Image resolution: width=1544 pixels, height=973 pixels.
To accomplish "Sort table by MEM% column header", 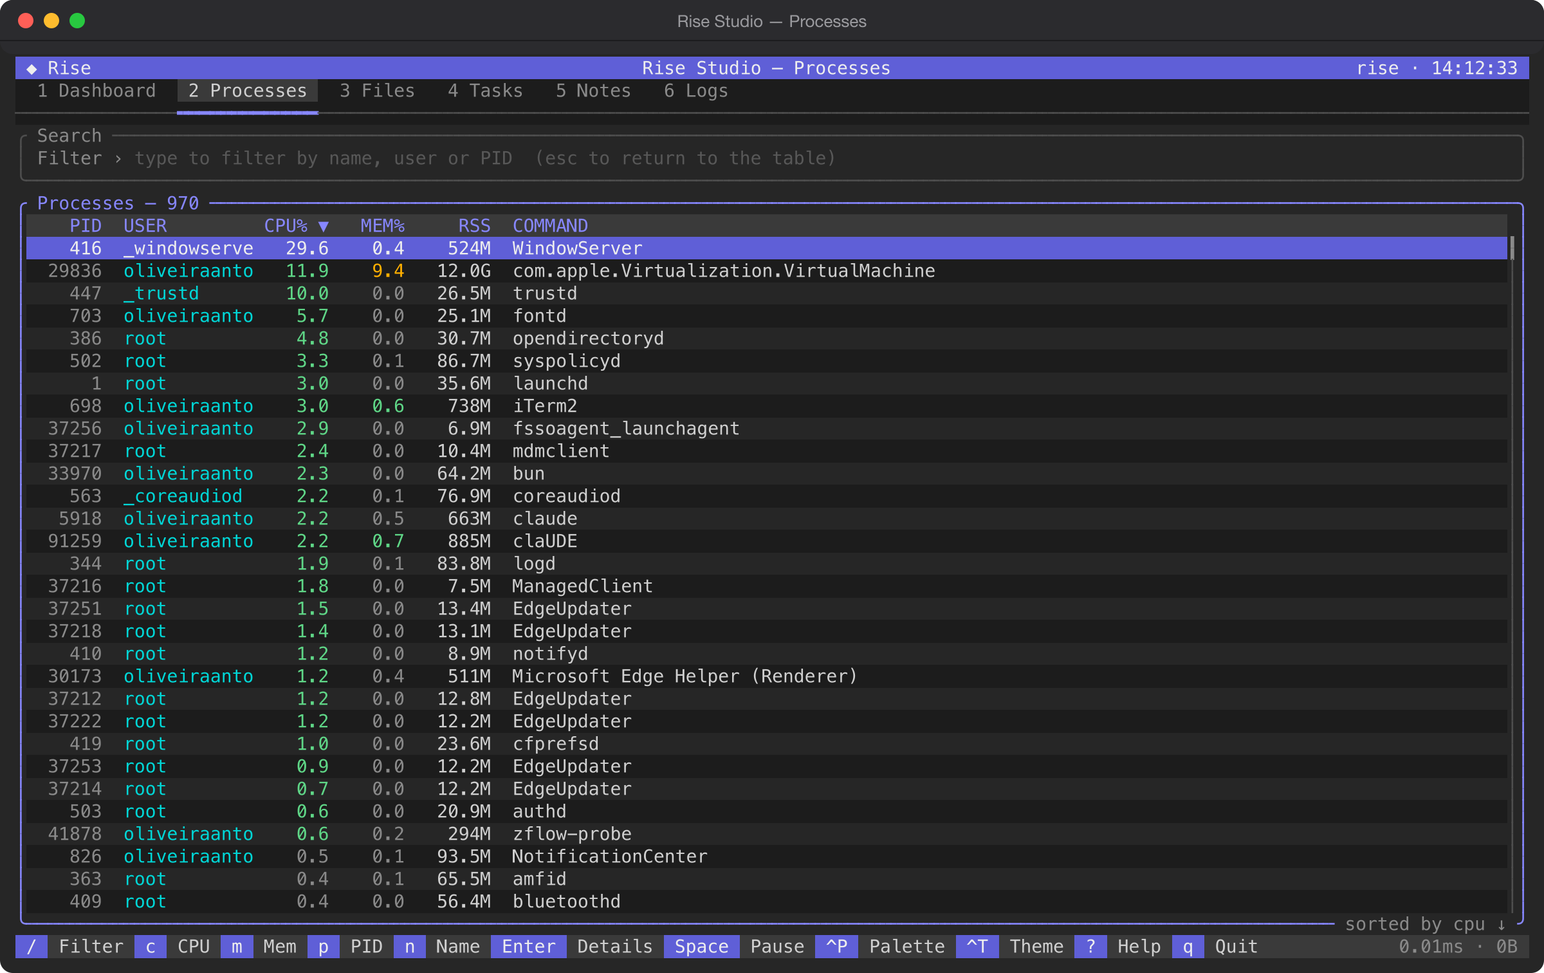I will tap(383, 226).
